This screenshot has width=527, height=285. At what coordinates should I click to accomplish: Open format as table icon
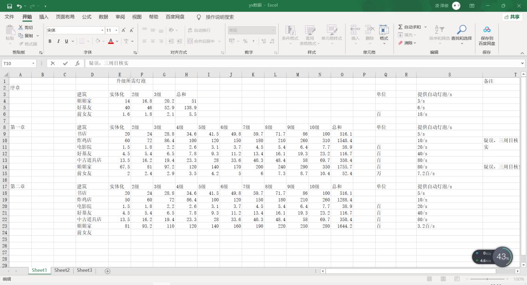click(x=309, y=30)
